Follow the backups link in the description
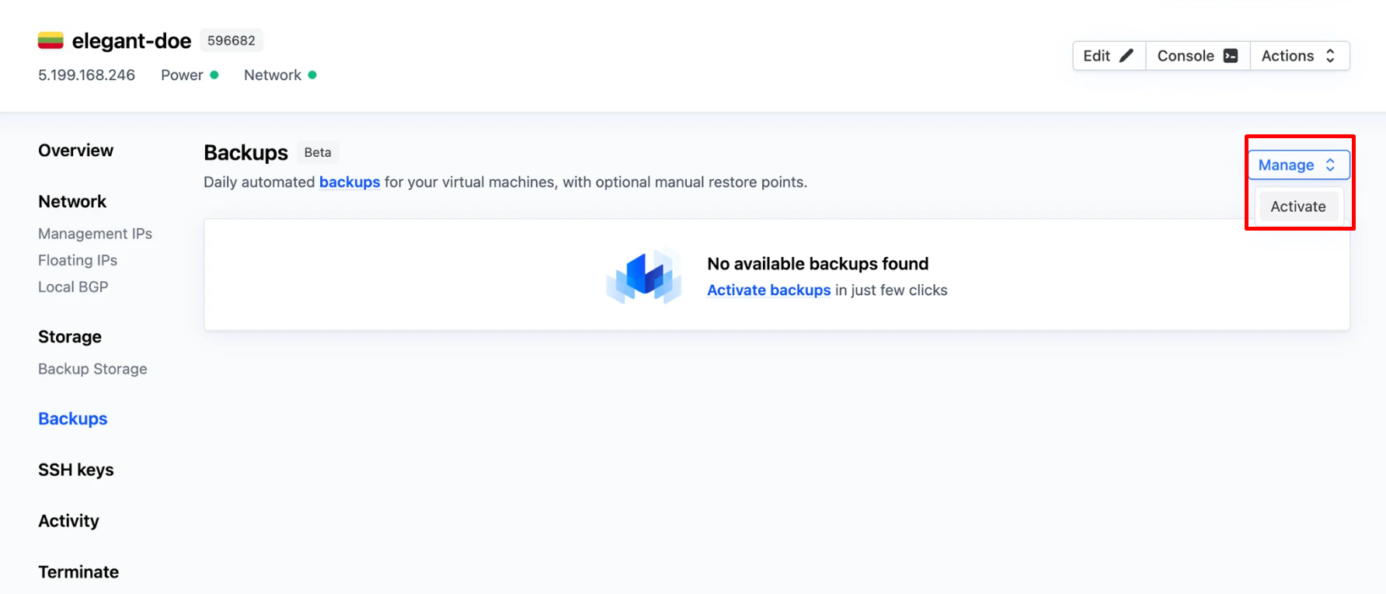This screenshot has width=1386, height=594. coord(350,182)
